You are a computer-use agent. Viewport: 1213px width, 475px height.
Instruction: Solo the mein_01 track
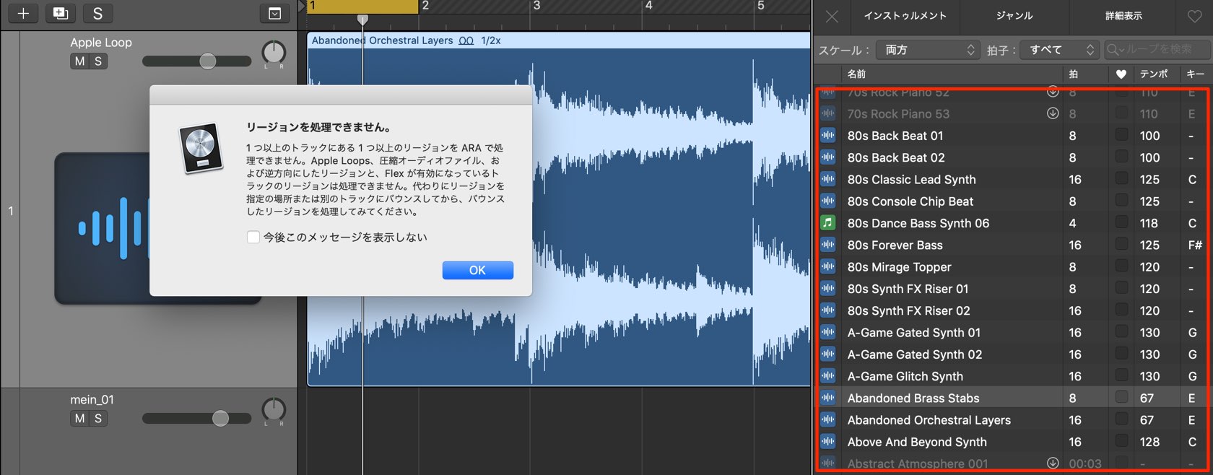(x=98, y=418)
